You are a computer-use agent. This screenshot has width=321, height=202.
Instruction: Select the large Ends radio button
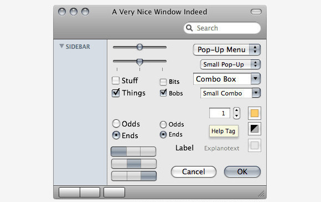click(x=116, y=135)
